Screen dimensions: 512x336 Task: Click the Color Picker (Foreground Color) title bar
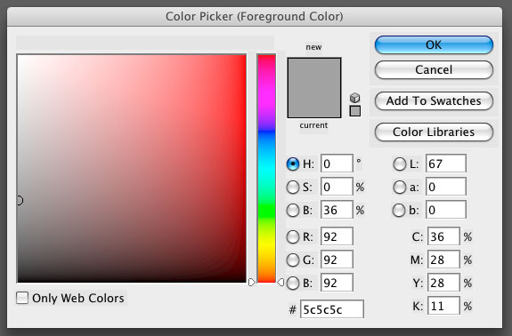point(255,16)
